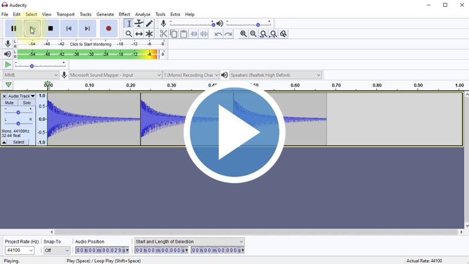469x264 pixels.
Task: Click the Pause button in transport toolbar
Action: point(13,28)
